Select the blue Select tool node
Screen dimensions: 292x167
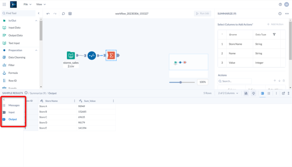tap(92, 56)
